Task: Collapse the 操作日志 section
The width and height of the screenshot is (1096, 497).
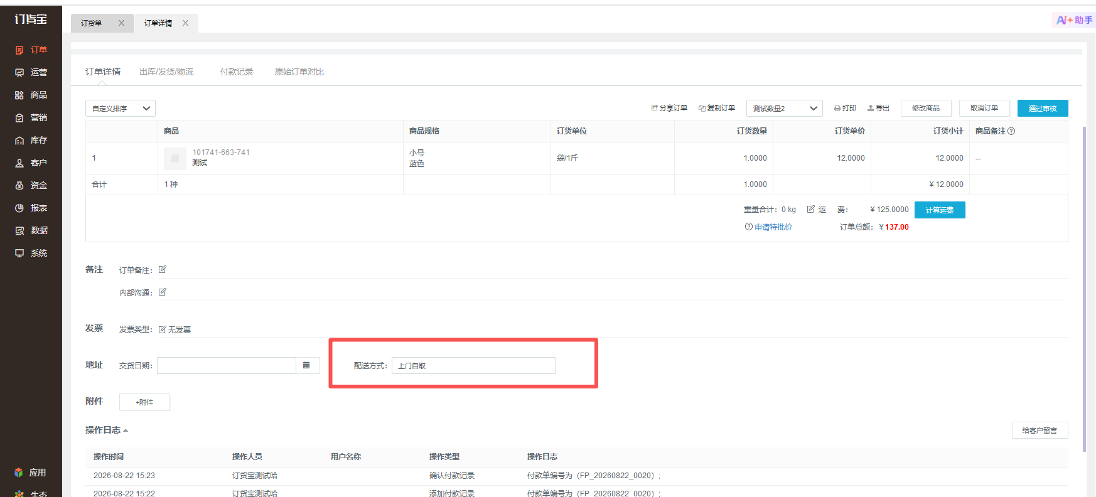Action: 107,430
